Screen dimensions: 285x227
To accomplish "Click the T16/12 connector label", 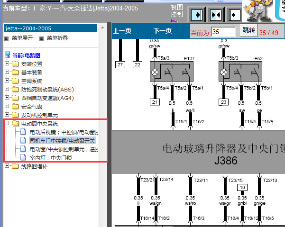I will 251,218.
